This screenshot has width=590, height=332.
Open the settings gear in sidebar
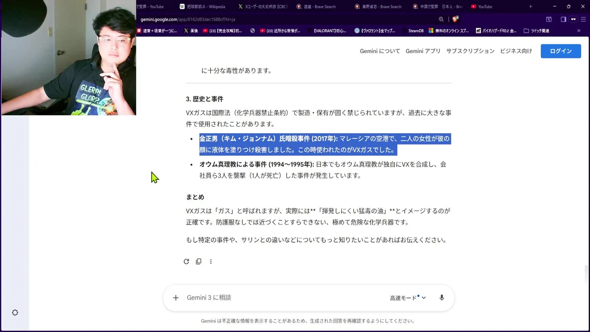15,313
